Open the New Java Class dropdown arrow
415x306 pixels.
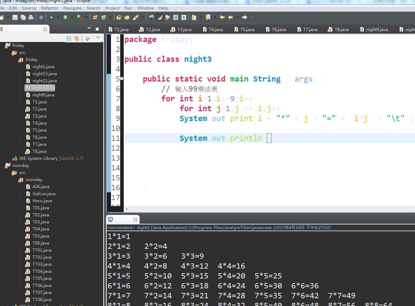[x=110, y=17]
